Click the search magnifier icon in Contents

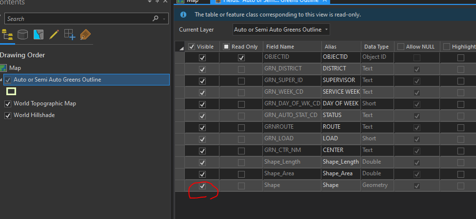click(156, 18)
